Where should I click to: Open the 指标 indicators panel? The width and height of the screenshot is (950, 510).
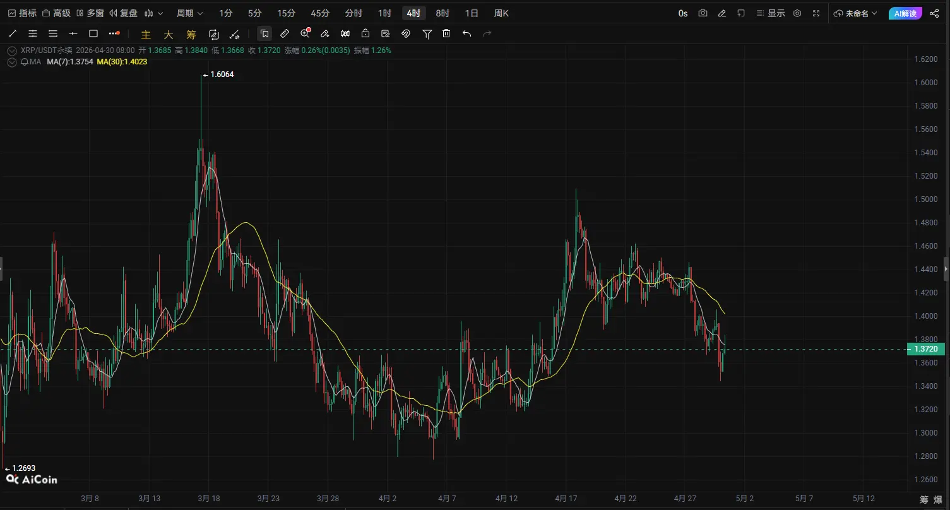point(22,13)
